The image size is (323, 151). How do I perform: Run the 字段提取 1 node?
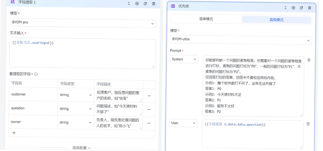point(137,4)
